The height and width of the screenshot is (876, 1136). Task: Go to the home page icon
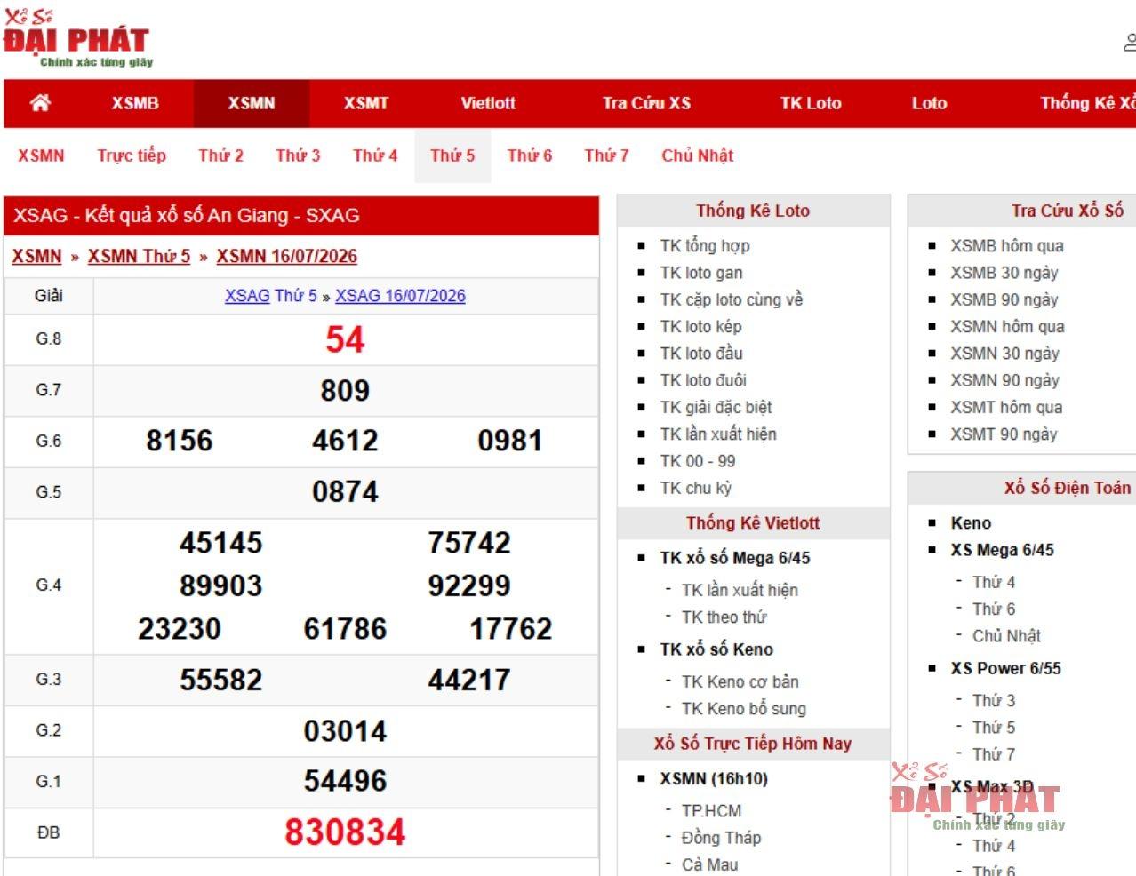coord(40,103)
